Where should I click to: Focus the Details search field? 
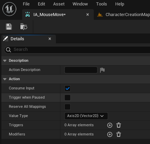pyautogui.click(x=77, y=50)
